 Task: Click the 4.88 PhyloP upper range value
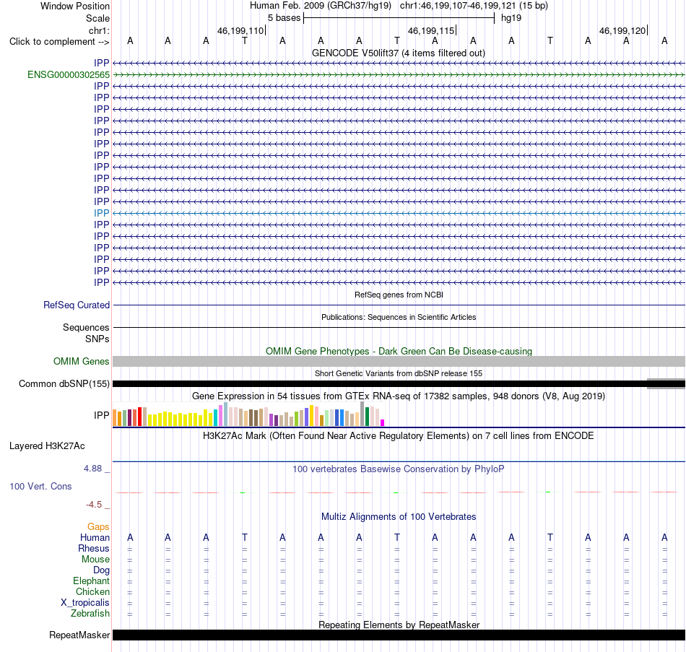tap(92, 468)
